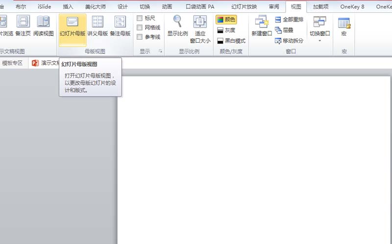
Task: Switch to slide sorter (浏览) view
Action: [x=6, y=26]
